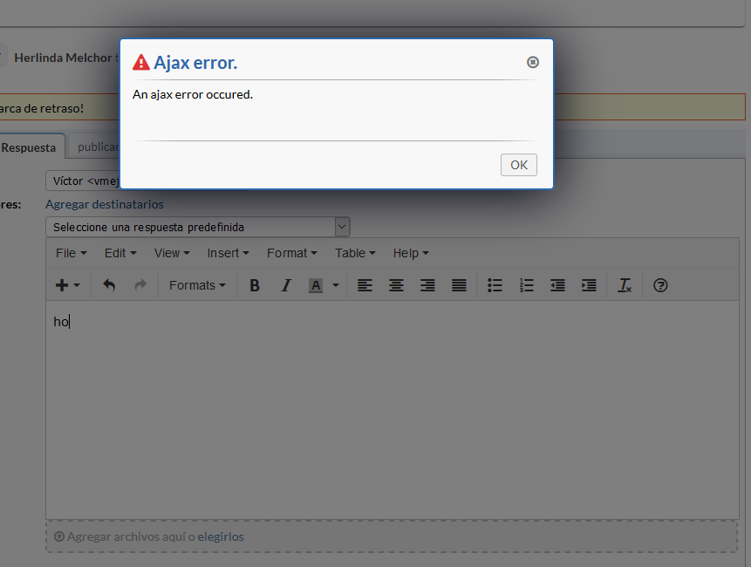The height and width of the screenshot is (567, 751).
Task: Open the predefined response dropdown
Action: pyautogui.click(x=198, y=227)
